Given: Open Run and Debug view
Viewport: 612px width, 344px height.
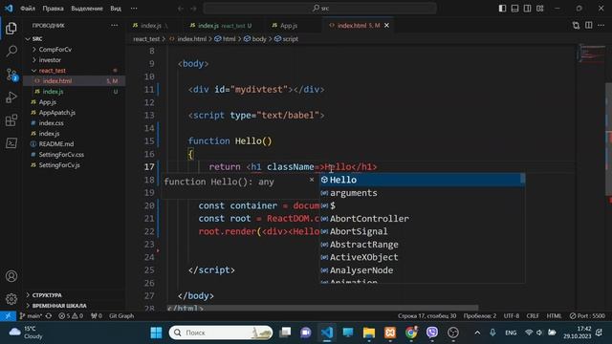Looking at the screenshot, I should (x=11, y=97).
